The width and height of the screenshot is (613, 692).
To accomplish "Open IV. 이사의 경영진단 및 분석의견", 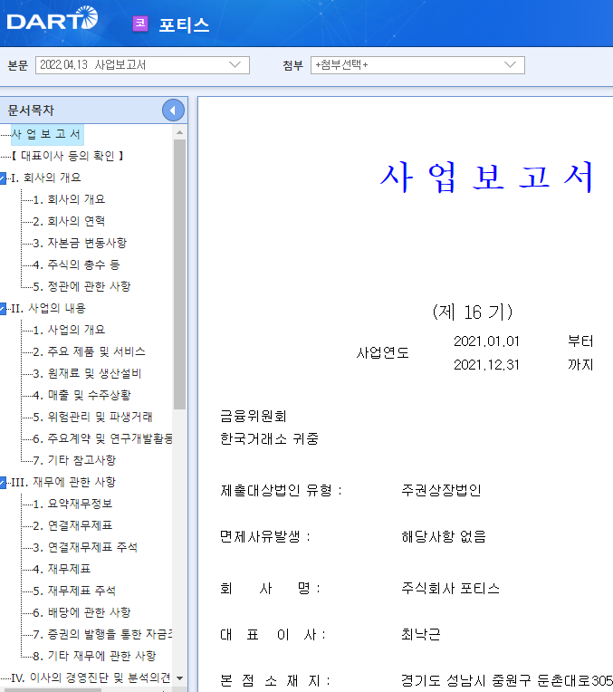I will [91, 678].
